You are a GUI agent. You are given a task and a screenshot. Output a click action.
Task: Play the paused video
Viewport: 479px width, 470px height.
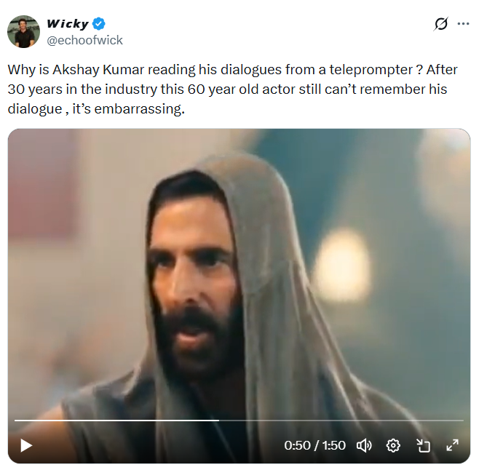[26, 445]
